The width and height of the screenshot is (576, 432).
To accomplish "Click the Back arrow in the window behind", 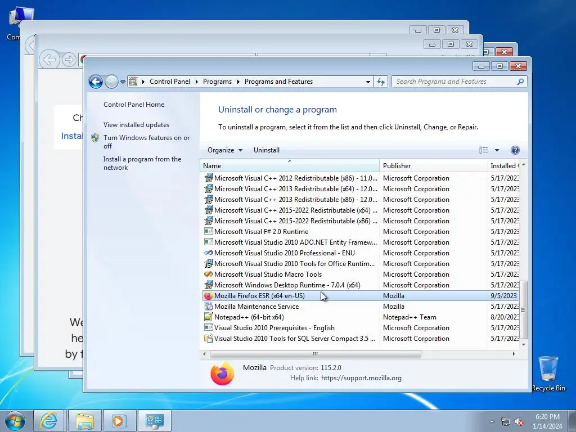I will click(x=49, y=59).
